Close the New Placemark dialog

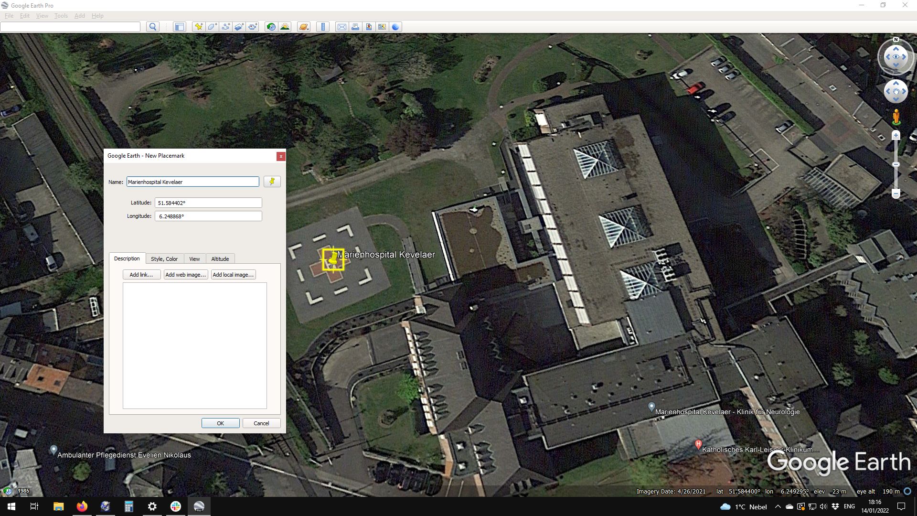pyautogui.click(x=281, y=156)
